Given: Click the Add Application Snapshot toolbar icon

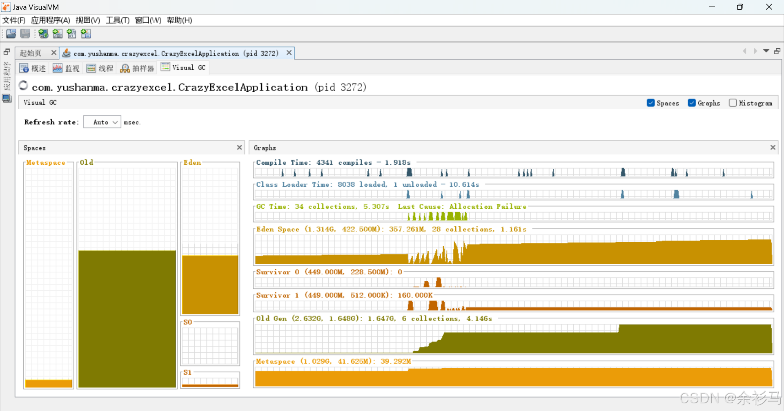Looking at the screenshot, I should pyautogui.click(x=86, y=34).
